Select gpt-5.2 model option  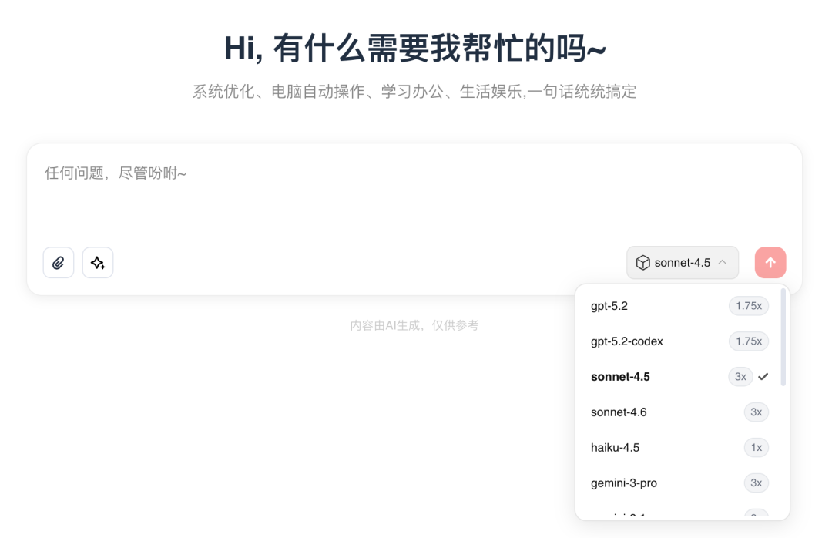pos(679,306)
